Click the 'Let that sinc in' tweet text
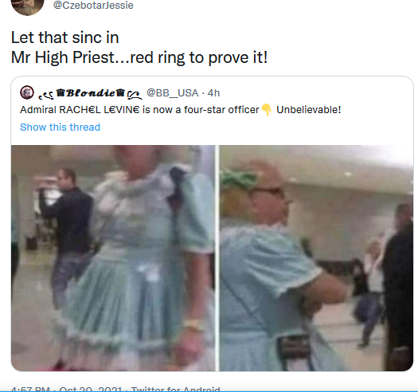418x392 pixels. click(64, 37)
